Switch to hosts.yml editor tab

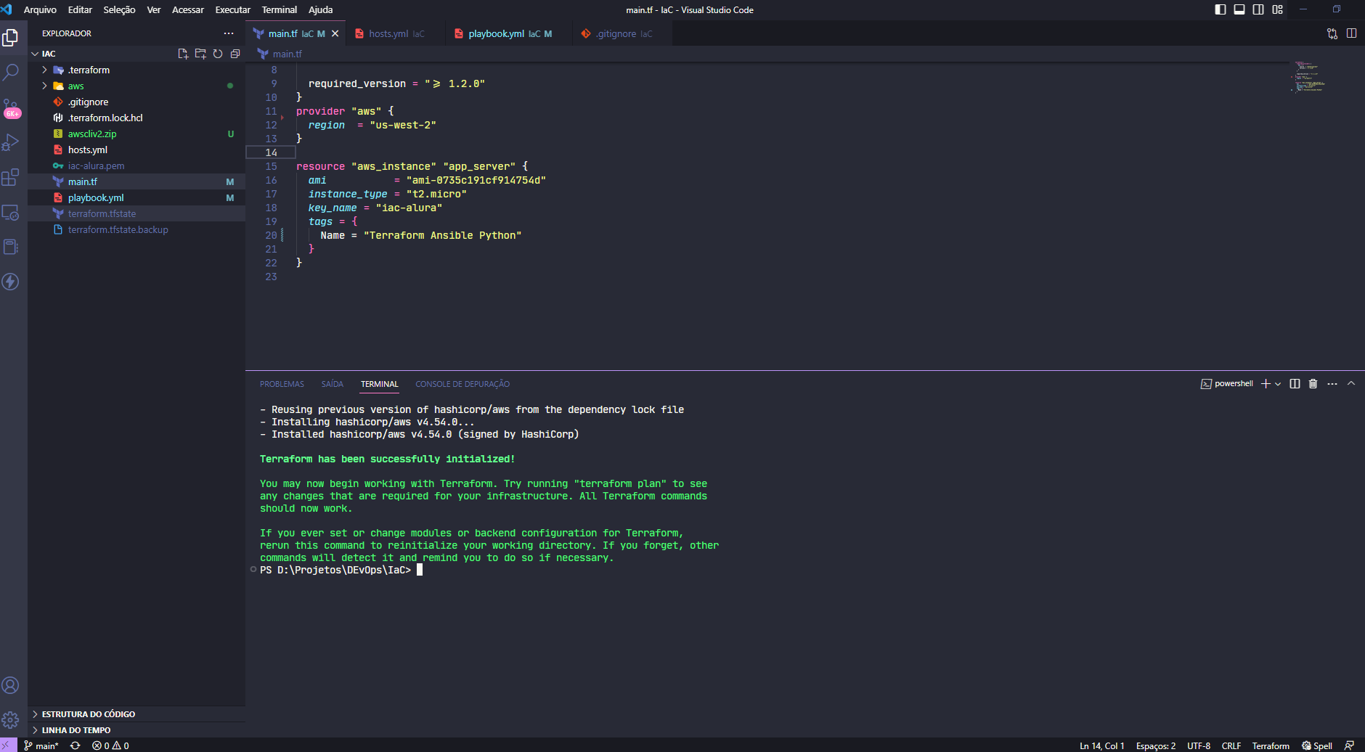pyautogui.click(x=396, y=33)
